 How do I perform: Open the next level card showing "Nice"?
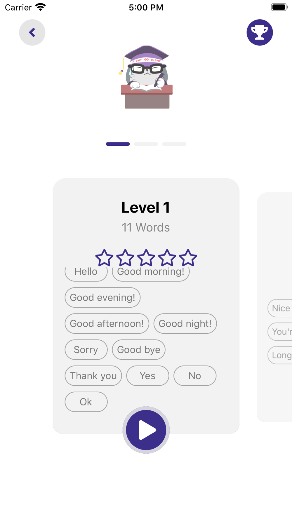pyautogui.click(x=274, y=307)
